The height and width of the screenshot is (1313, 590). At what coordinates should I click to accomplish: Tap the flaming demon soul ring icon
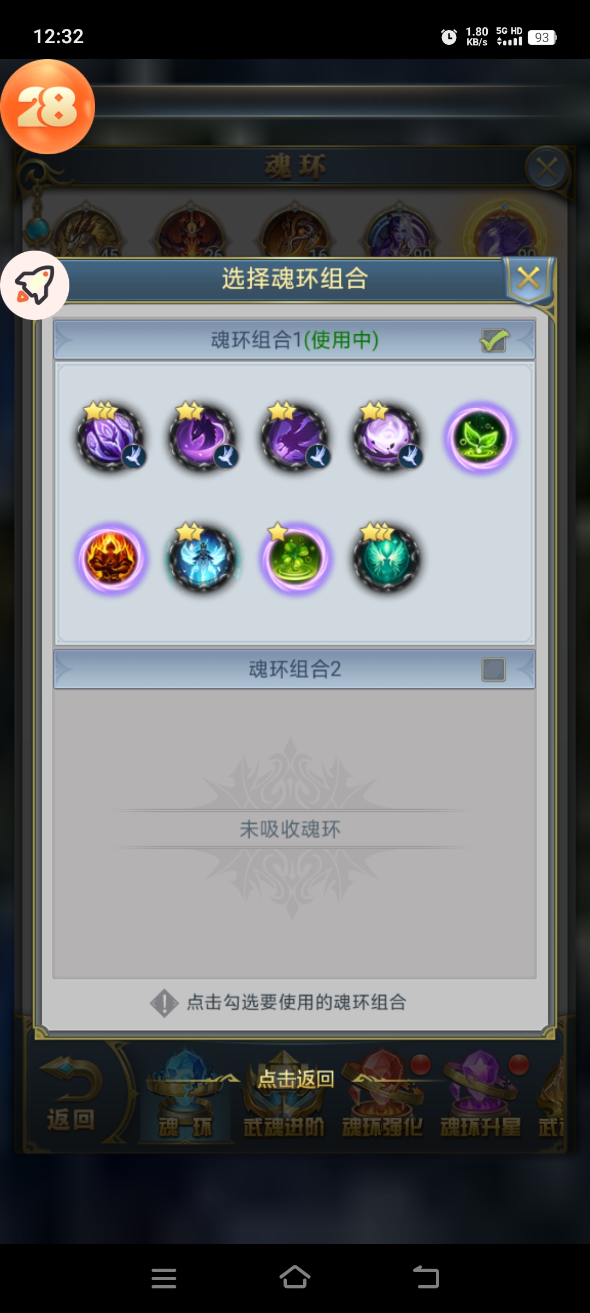click(x=111, y=558)
